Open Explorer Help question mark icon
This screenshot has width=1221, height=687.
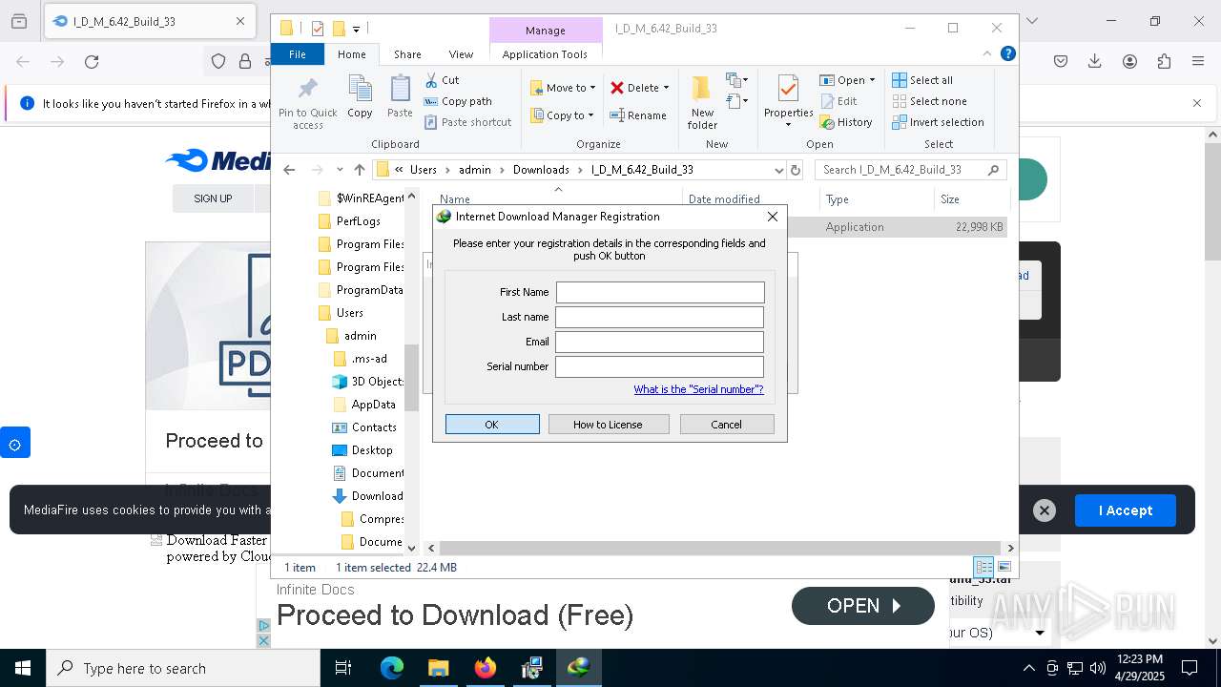[1007, 53]
